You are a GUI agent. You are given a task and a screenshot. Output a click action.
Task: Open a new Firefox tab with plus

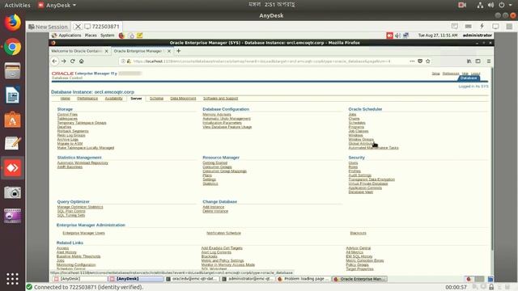pos(178,51)
